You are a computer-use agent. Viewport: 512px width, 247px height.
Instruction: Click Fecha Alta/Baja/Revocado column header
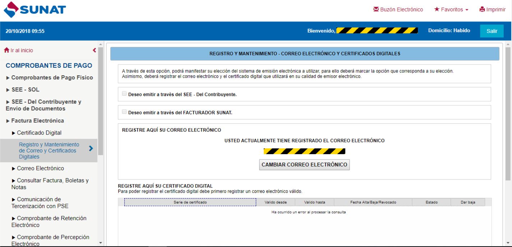(x=373, y=202)
